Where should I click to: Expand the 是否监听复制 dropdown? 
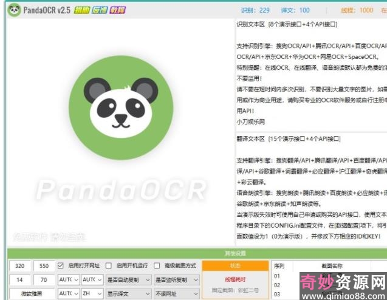point(176,280)
